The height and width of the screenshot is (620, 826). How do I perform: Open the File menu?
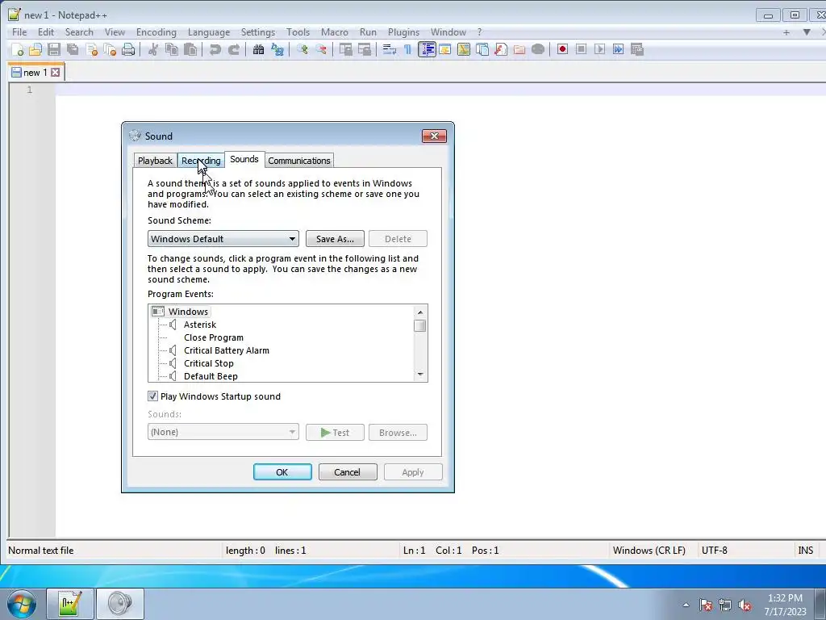point(19,32)
